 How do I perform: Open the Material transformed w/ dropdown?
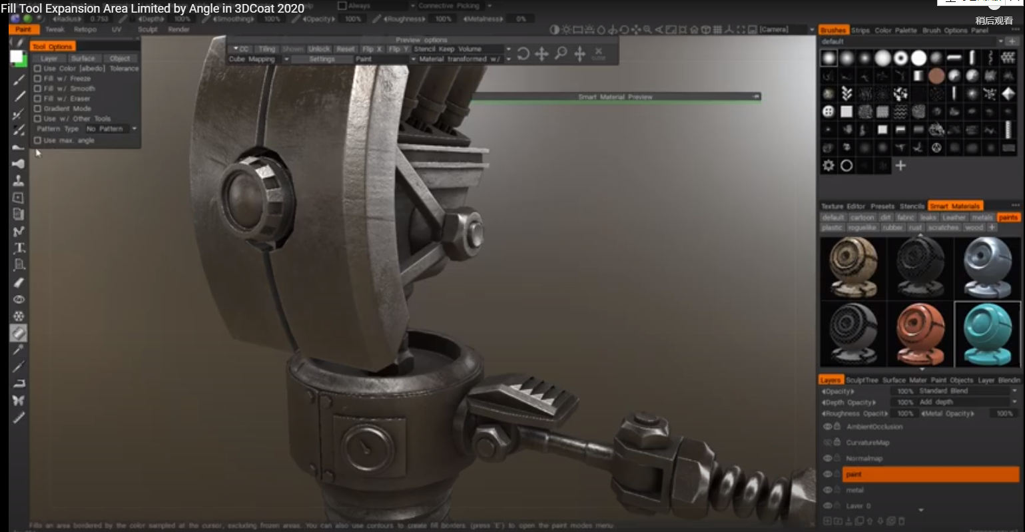[x=464, y=59]
